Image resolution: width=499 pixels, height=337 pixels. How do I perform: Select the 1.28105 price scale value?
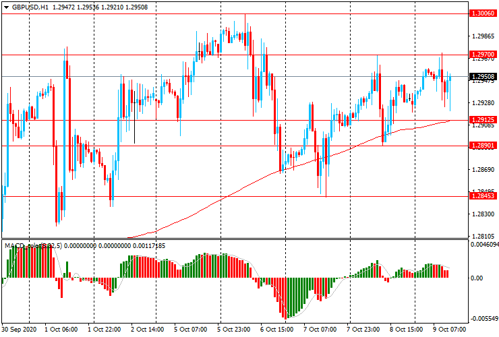(483, 236)
